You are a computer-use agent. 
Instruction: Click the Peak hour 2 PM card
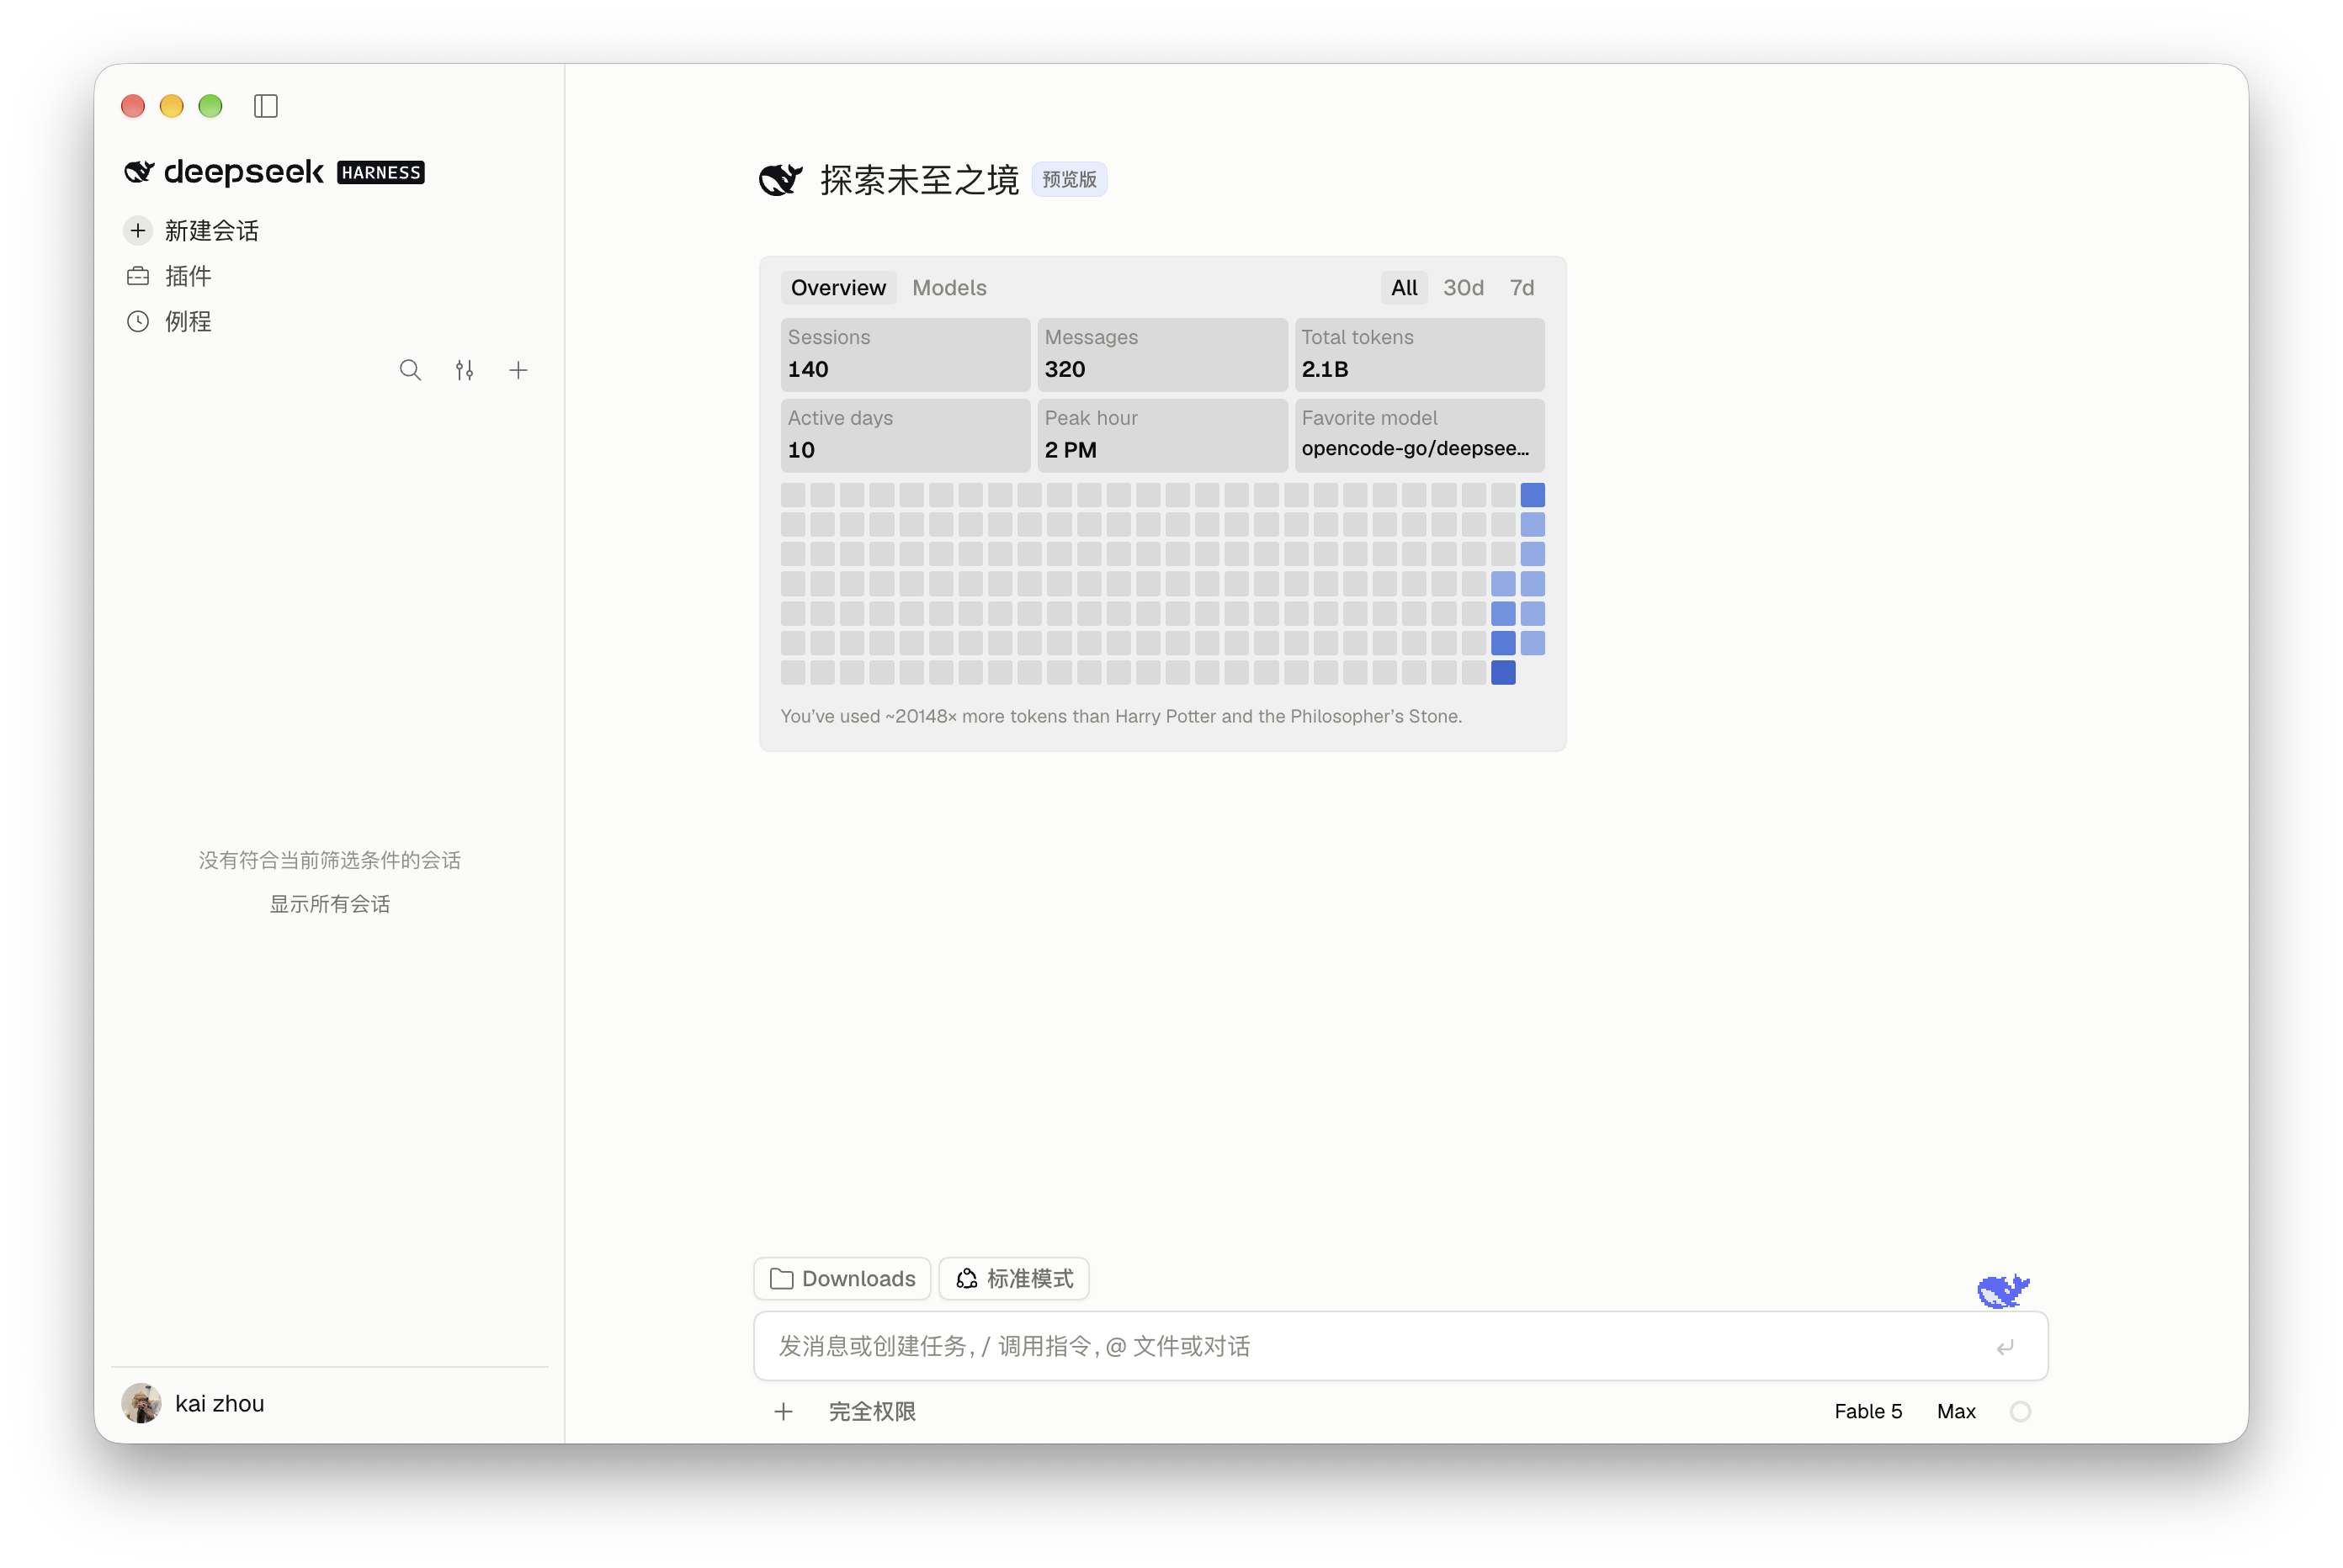1161,435
